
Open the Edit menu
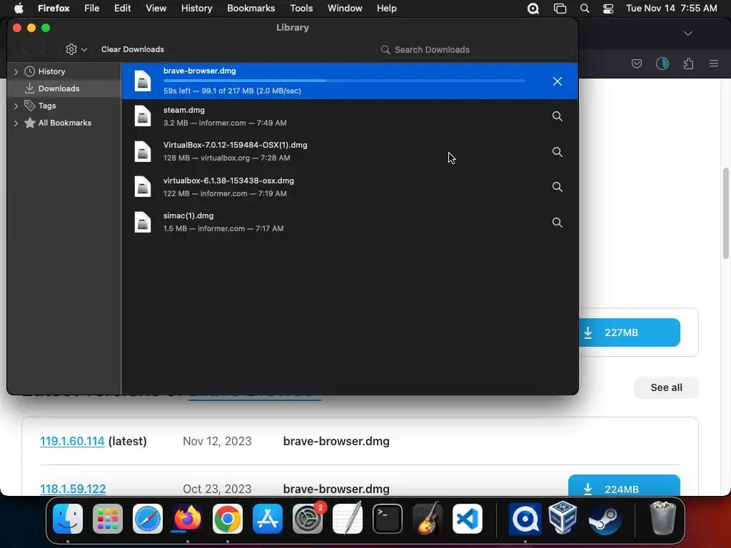tap(123, 9)
